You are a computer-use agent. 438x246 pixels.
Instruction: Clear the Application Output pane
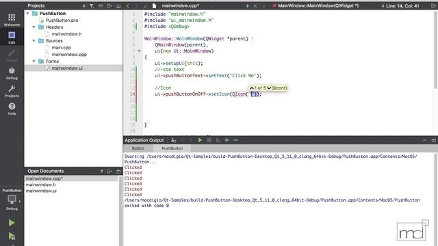tap(173, 140)
